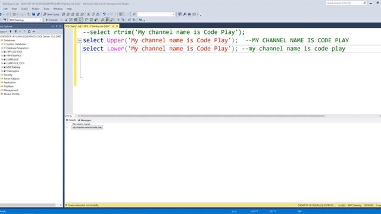This screenshot has width=381, height=214.
Task: Click the Save All icon
Action: point(38,14)
